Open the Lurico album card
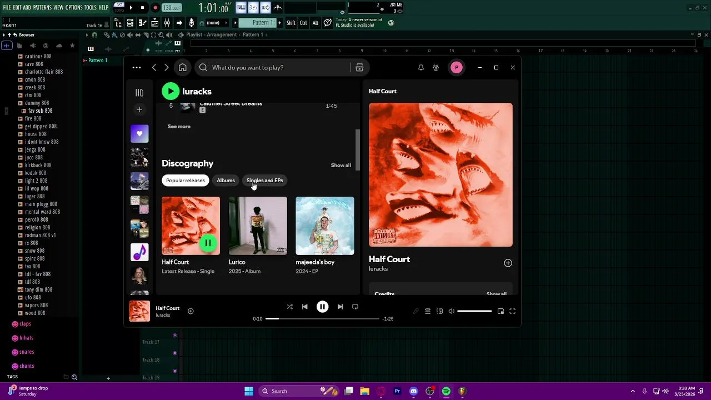This screenshot has width=711, height=400. click(x=258, y=236)
